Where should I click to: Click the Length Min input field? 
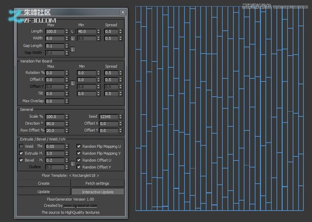coord(86,32)
